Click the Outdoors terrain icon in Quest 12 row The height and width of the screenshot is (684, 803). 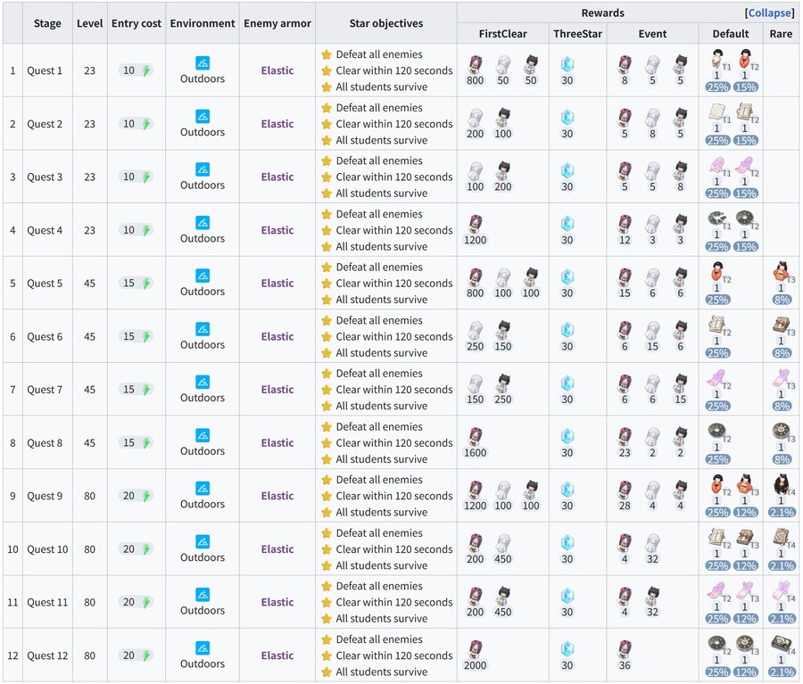click(203, 648)
